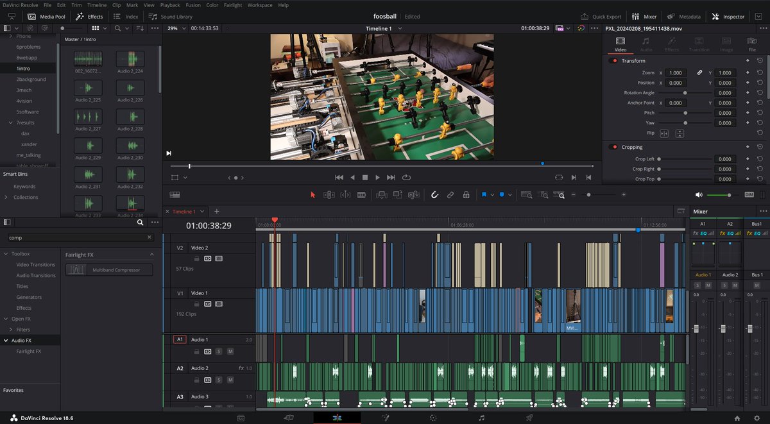
Task: Choose the Dynamic Trim Mode tool
Action: coord(345,194)
